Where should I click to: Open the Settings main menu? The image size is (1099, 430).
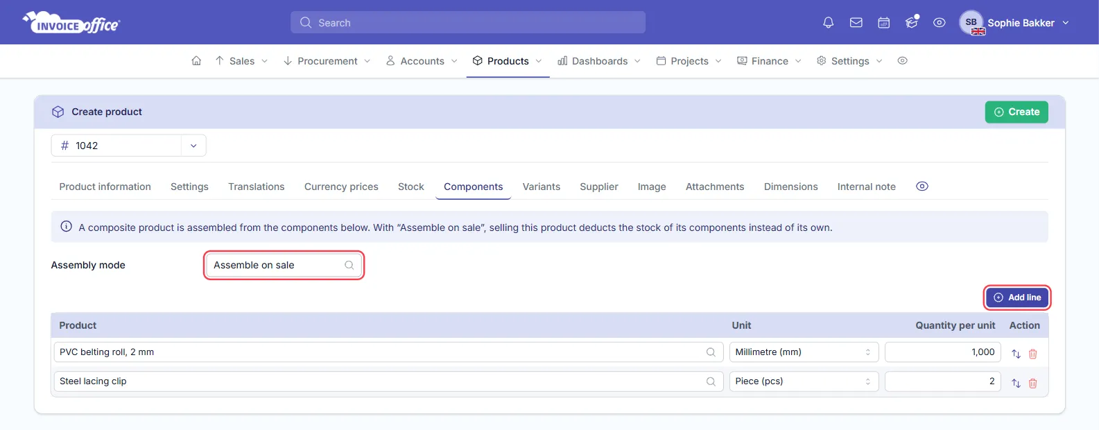click(x=850, y=61)
